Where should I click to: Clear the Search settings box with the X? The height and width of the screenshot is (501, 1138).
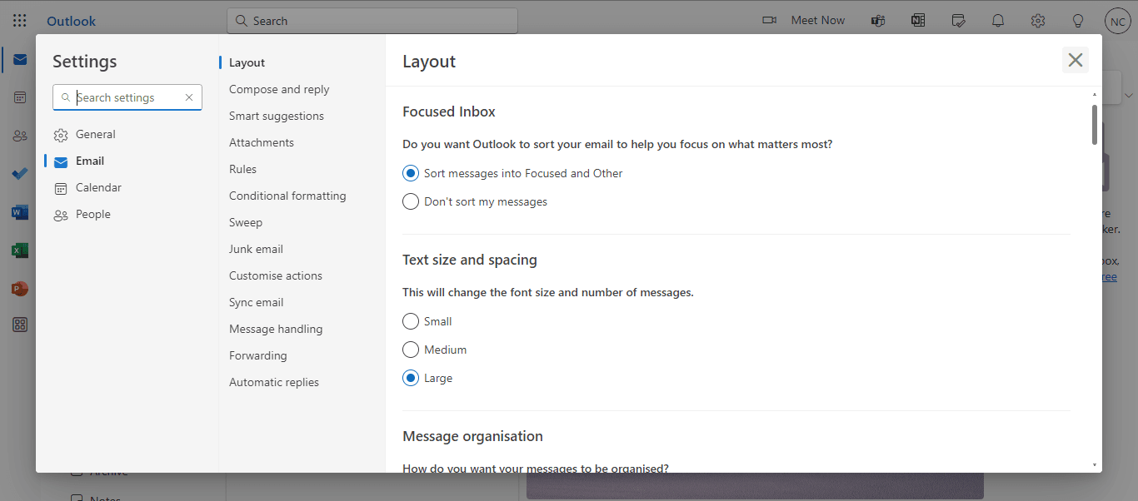click(x=189, y=97)
